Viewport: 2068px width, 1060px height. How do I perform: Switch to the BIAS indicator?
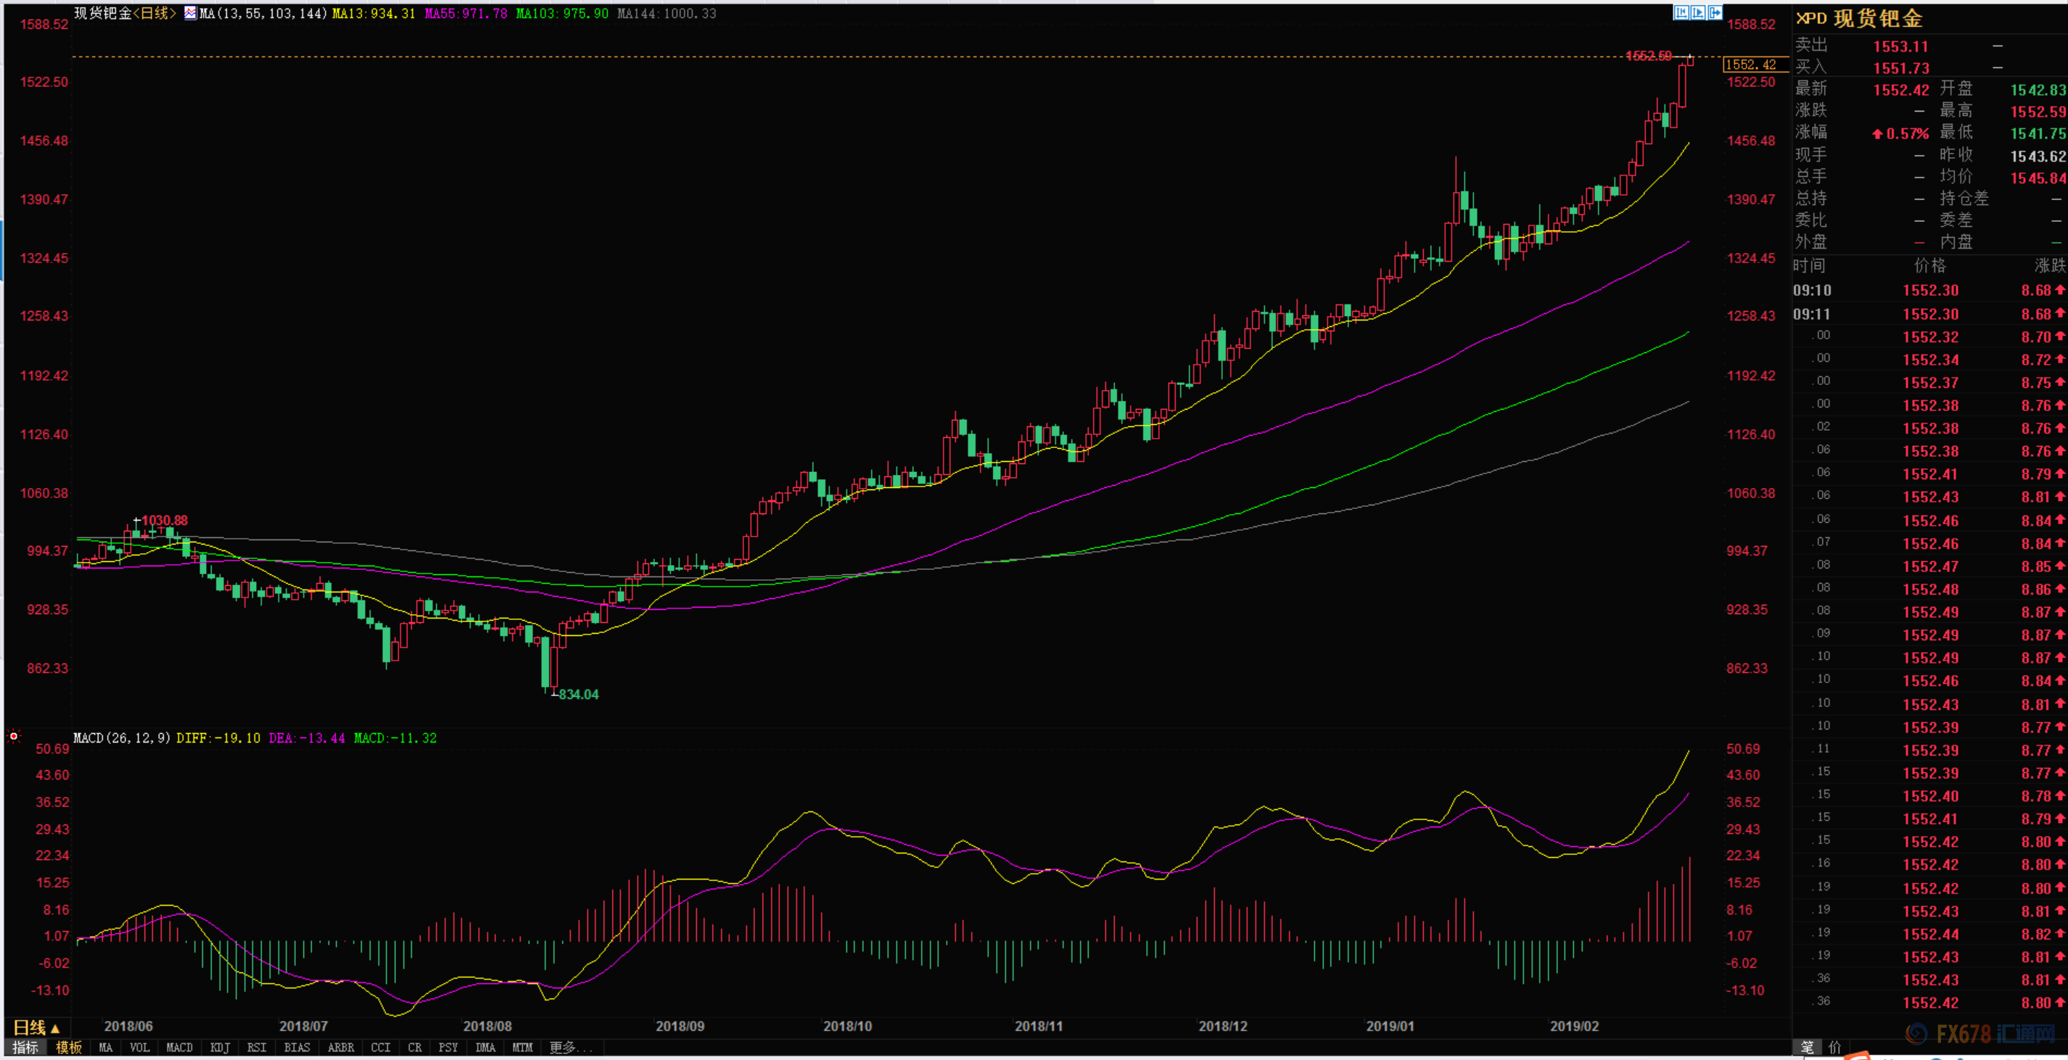pyautogui.click(x=297, y=1047)
